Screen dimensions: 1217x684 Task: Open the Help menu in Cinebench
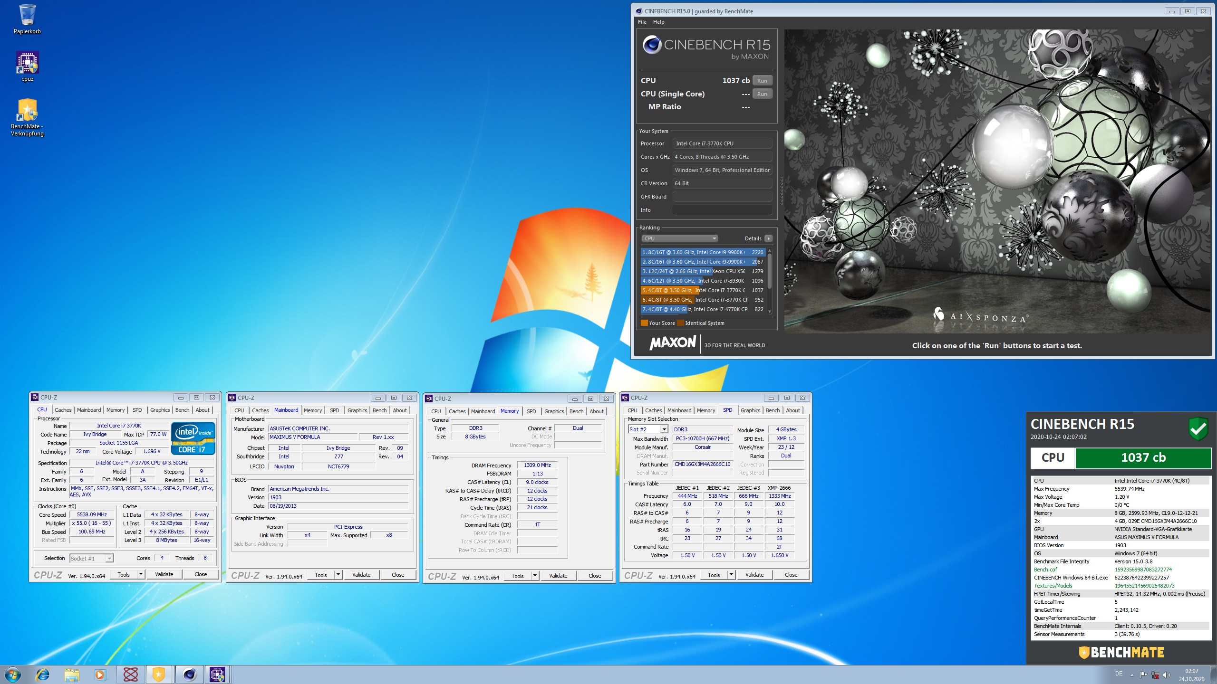pyautogui.click(x=658, y=22)
